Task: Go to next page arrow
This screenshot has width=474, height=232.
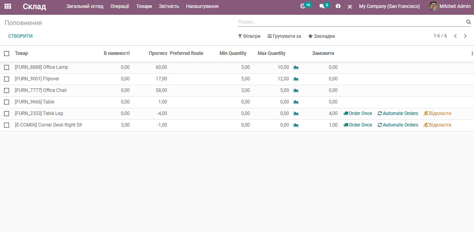Action: coord(465,36)
